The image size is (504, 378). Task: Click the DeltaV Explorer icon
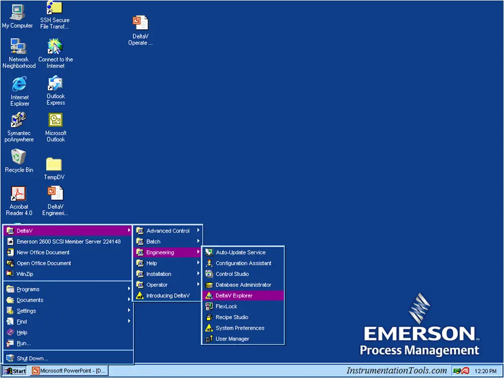[x=209, y=295]
